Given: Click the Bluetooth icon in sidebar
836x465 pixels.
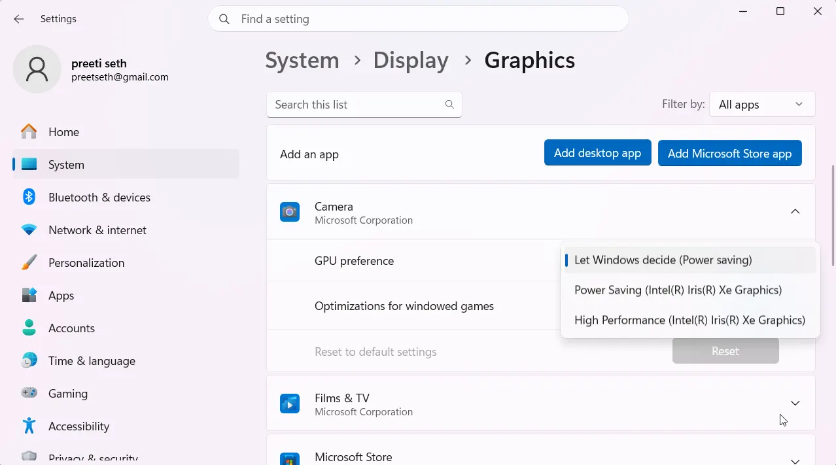Looking at the screenshot, I should pos(29,197).
